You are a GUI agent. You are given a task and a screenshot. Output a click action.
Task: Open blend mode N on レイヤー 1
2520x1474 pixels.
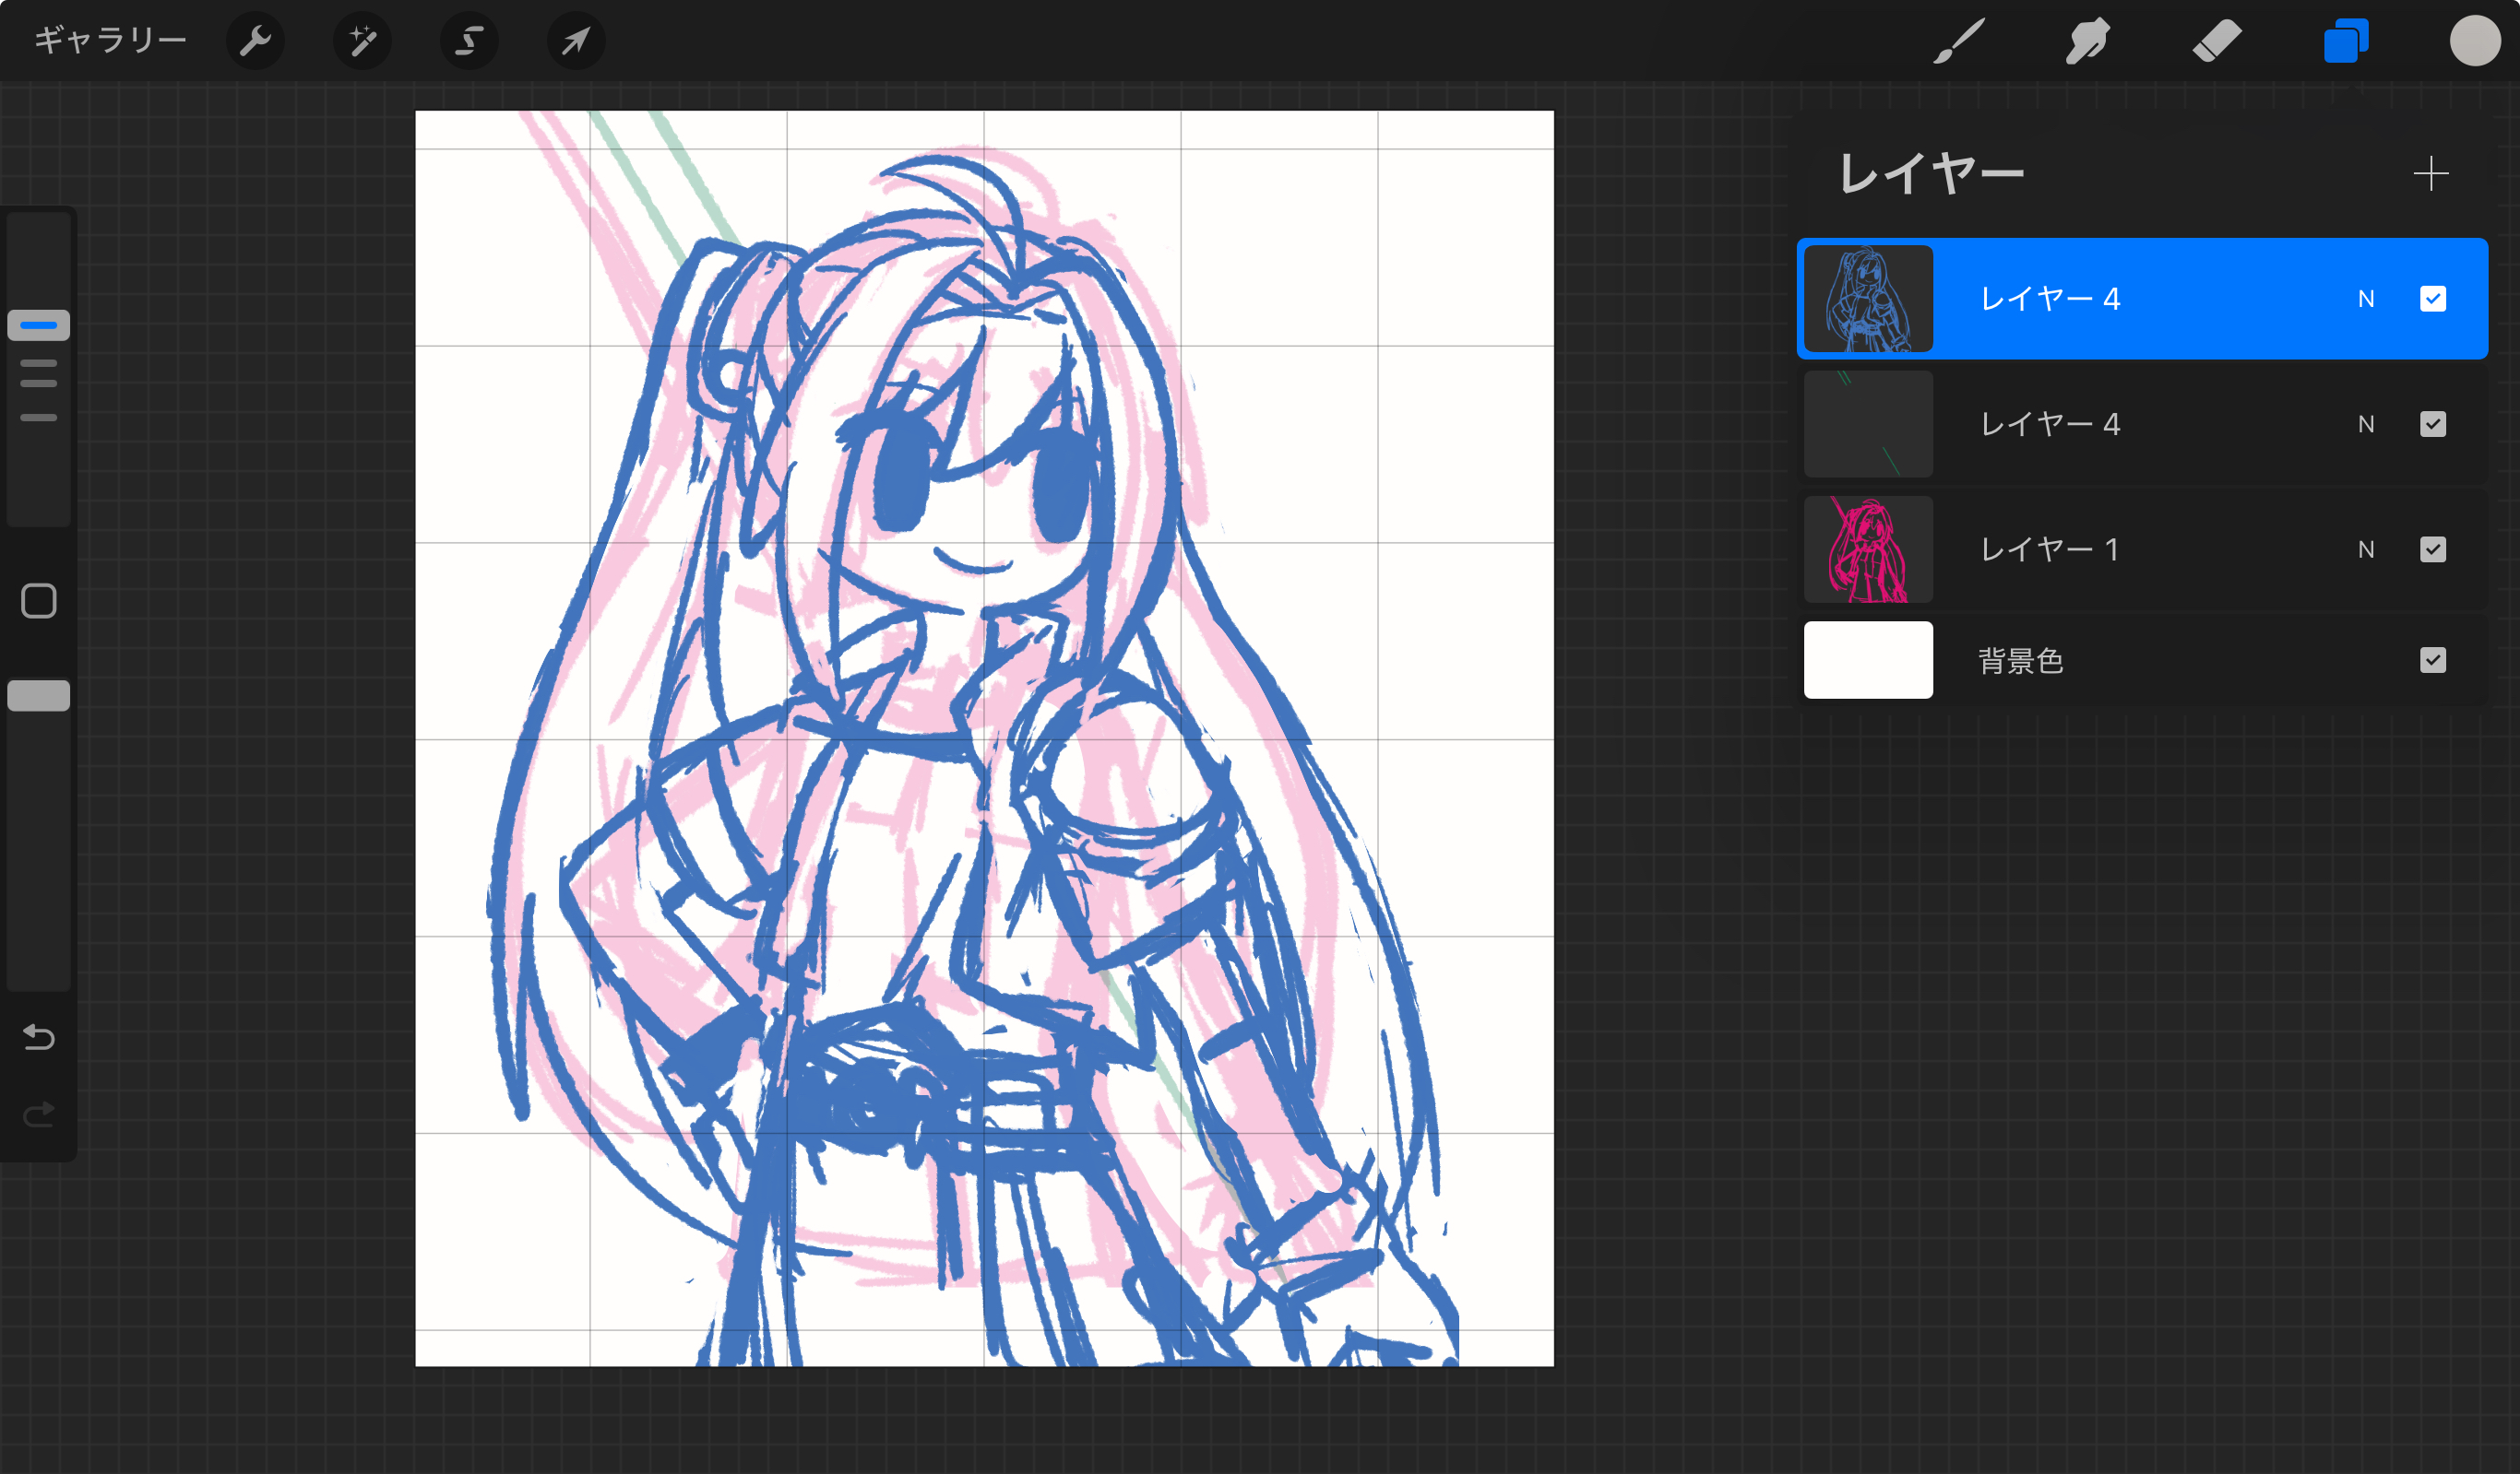pos(2365,548)
